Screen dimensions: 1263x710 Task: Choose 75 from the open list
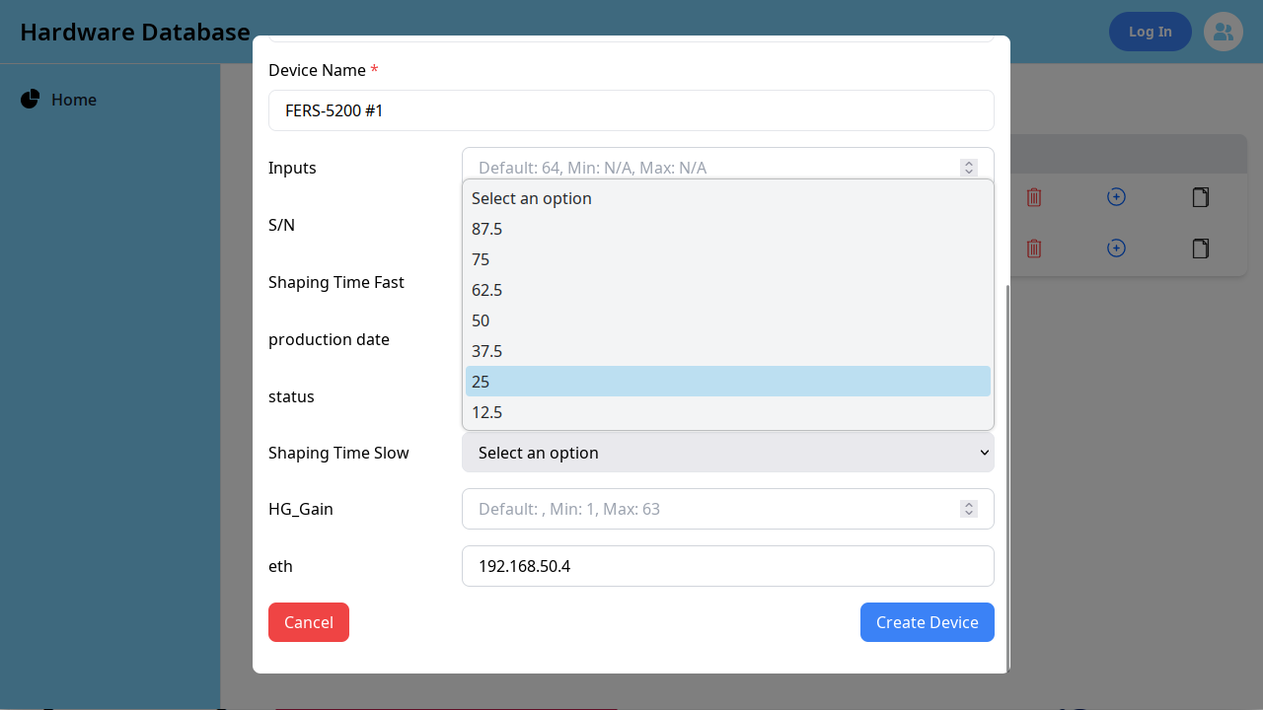click(x=728, y=259)
